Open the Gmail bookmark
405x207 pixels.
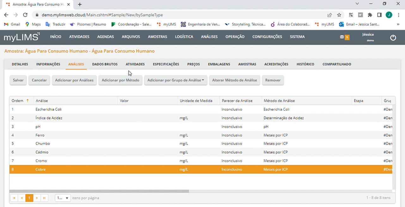click(x=12, y=24)
